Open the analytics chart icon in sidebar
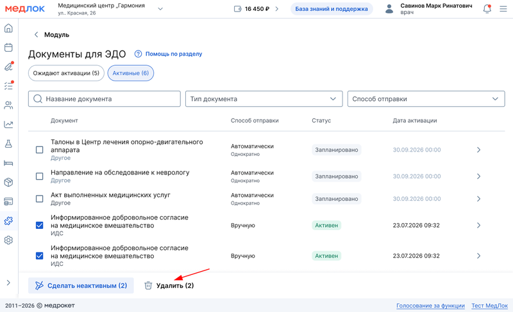Image resolution: width=513 pixels, height=312 pixels. point(8,124)
